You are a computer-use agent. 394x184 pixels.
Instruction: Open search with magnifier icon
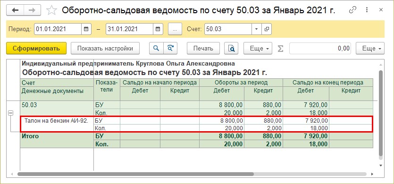(x=156, y=48)
